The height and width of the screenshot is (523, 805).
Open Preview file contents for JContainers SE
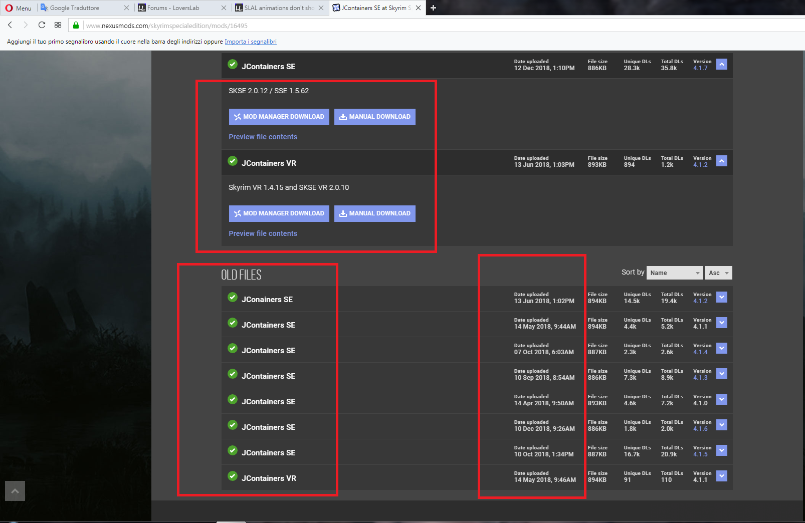click(263, 137)
